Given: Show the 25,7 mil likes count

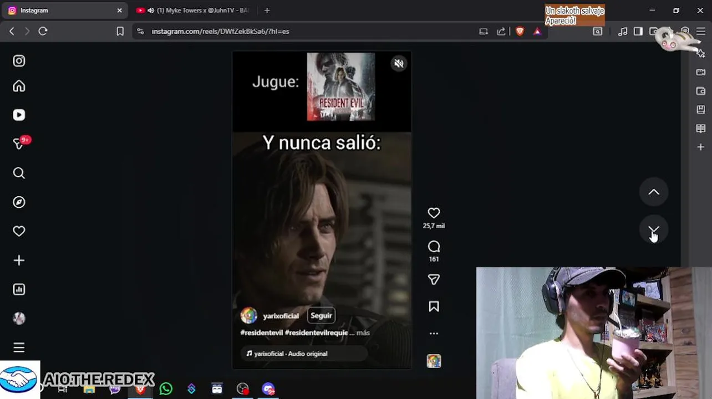Looking at the screenshot, I should coord(434,226).
